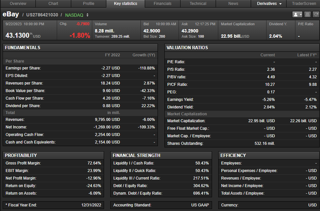This screenshot has height=211, width=320.
Task: Click latest FY P/CF value "9.88"
Action: pyautogui.click(x=313, y=85)
